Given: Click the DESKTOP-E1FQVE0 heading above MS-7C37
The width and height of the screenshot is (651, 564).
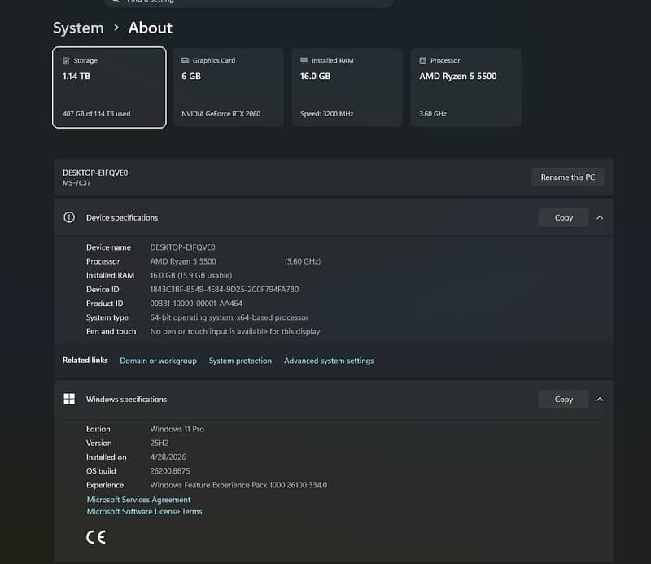Looking at the screenshot, I should [95, 173].
